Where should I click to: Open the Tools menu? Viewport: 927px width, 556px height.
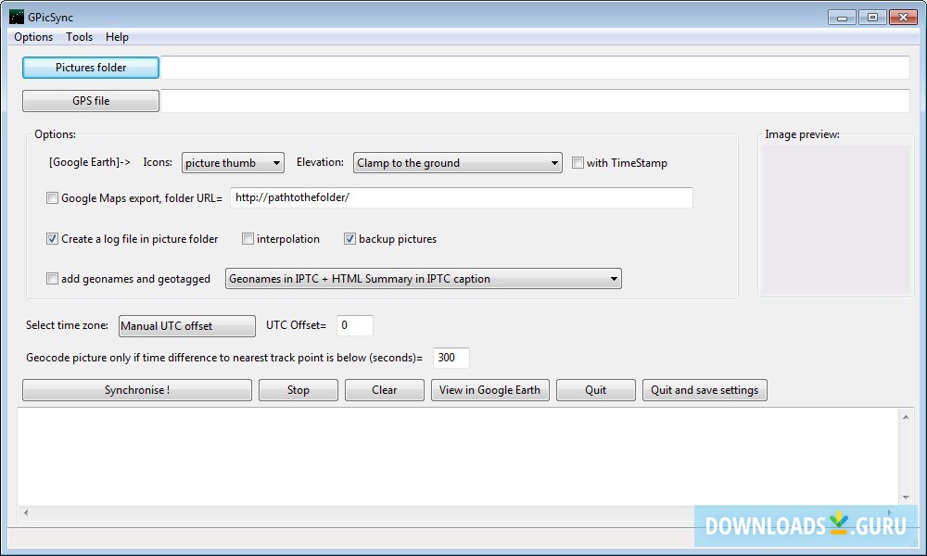79,37
